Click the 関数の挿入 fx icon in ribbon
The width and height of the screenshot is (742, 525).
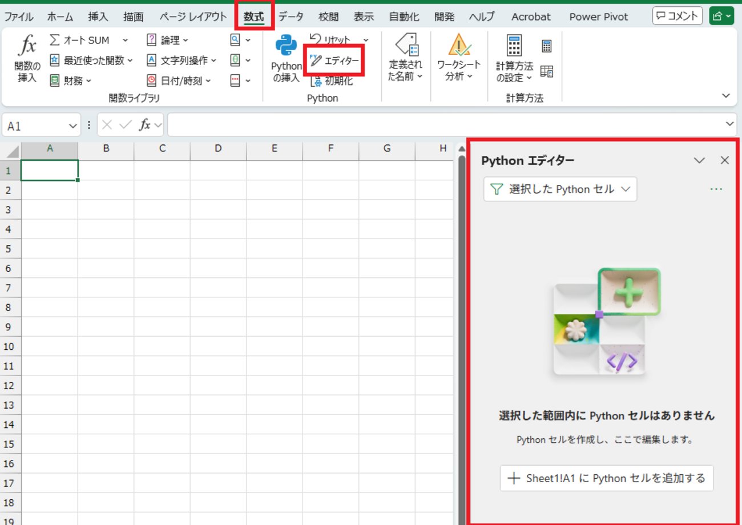(27, 46)
